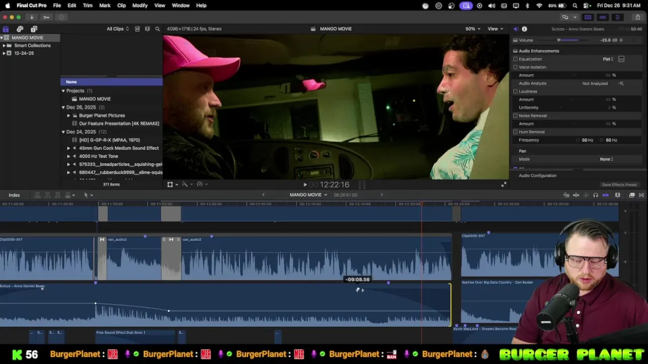Select the 4000 Hz Test Tone clip
Viewport: 648px width, 364px height.
click(x=99, y=156)
